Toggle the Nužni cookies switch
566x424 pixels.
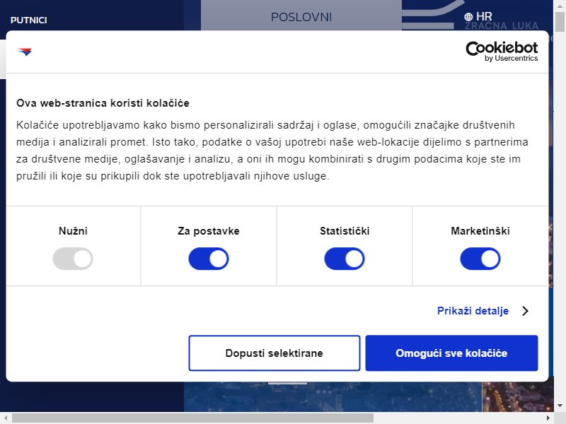click(x=73, y=259)
